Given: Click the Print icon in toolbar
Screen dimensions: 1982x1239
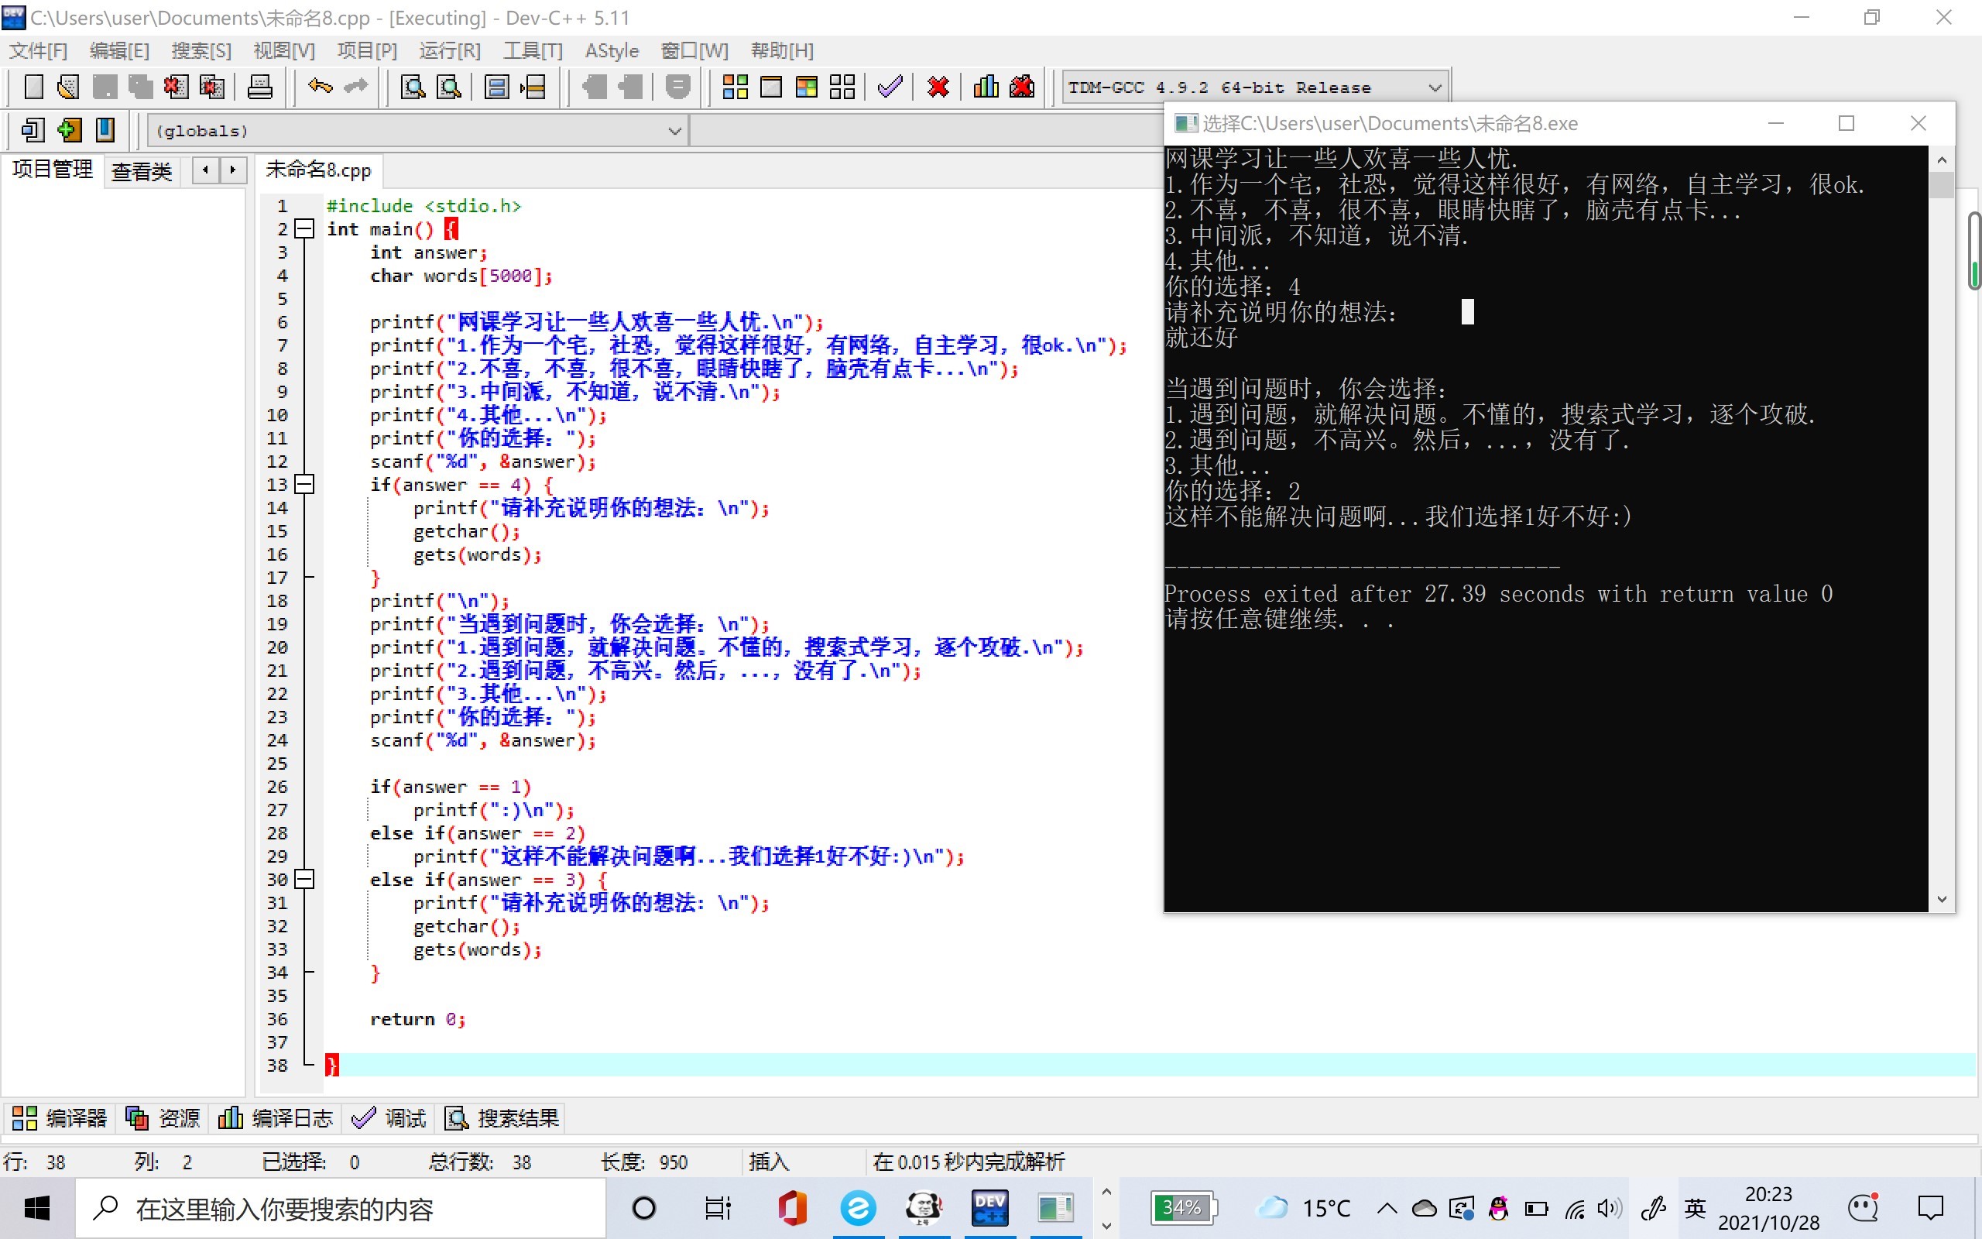Looking at the screenshot, I should (259, 87).
